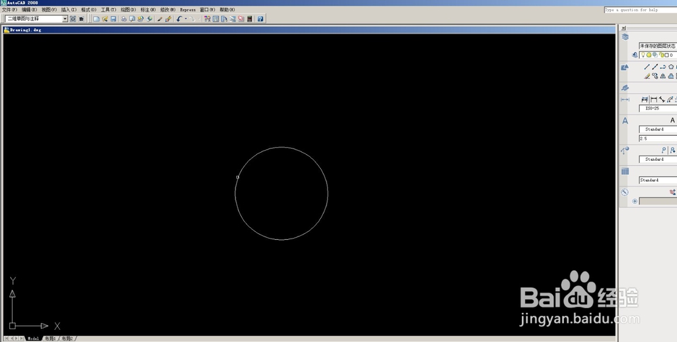677x342 pixels.
Task: Click the Layer Properties Manager icon
Action: (635, 55)
